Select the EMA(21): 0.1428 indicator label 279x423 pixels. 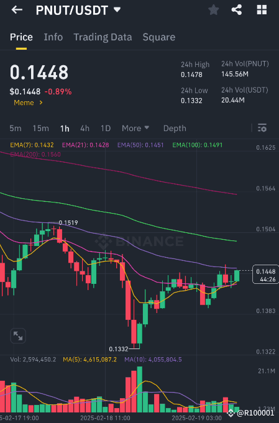point(85,145)
